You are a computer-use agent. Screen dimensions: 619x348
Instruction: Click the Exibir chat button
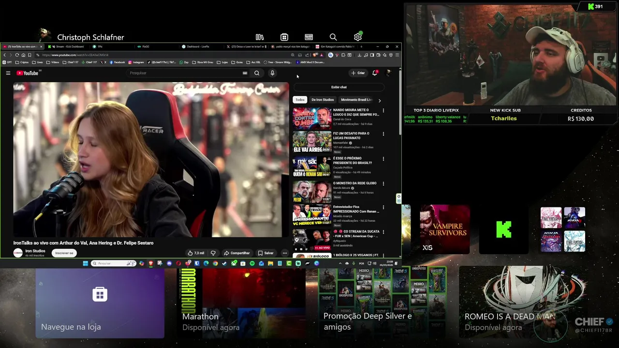tap(339, 87)
